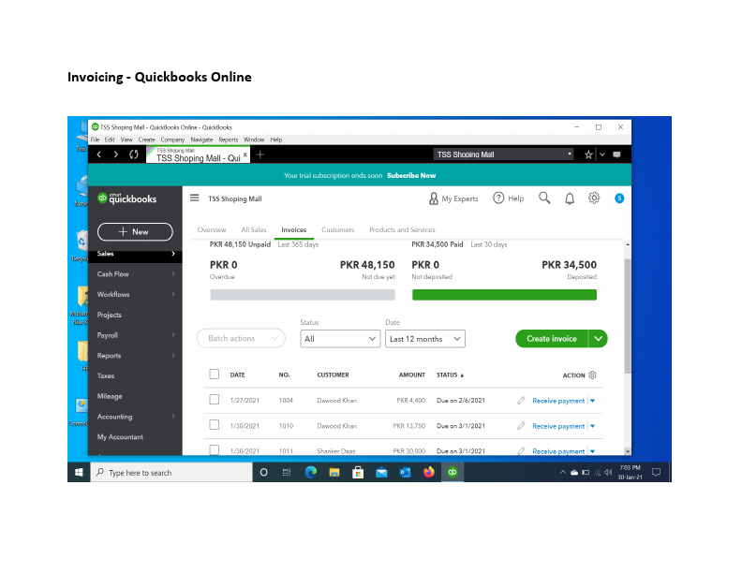Open the Status filter dropdown
This screenshot has height=573, width=742.
point(340,339)
